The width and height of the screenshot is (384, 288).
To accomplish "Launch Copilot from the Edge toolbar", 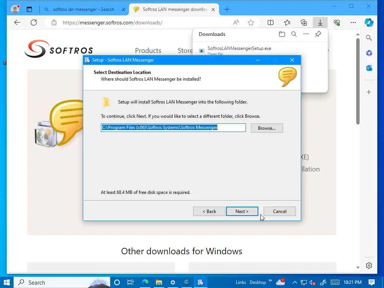I will [x=369, y=22].
